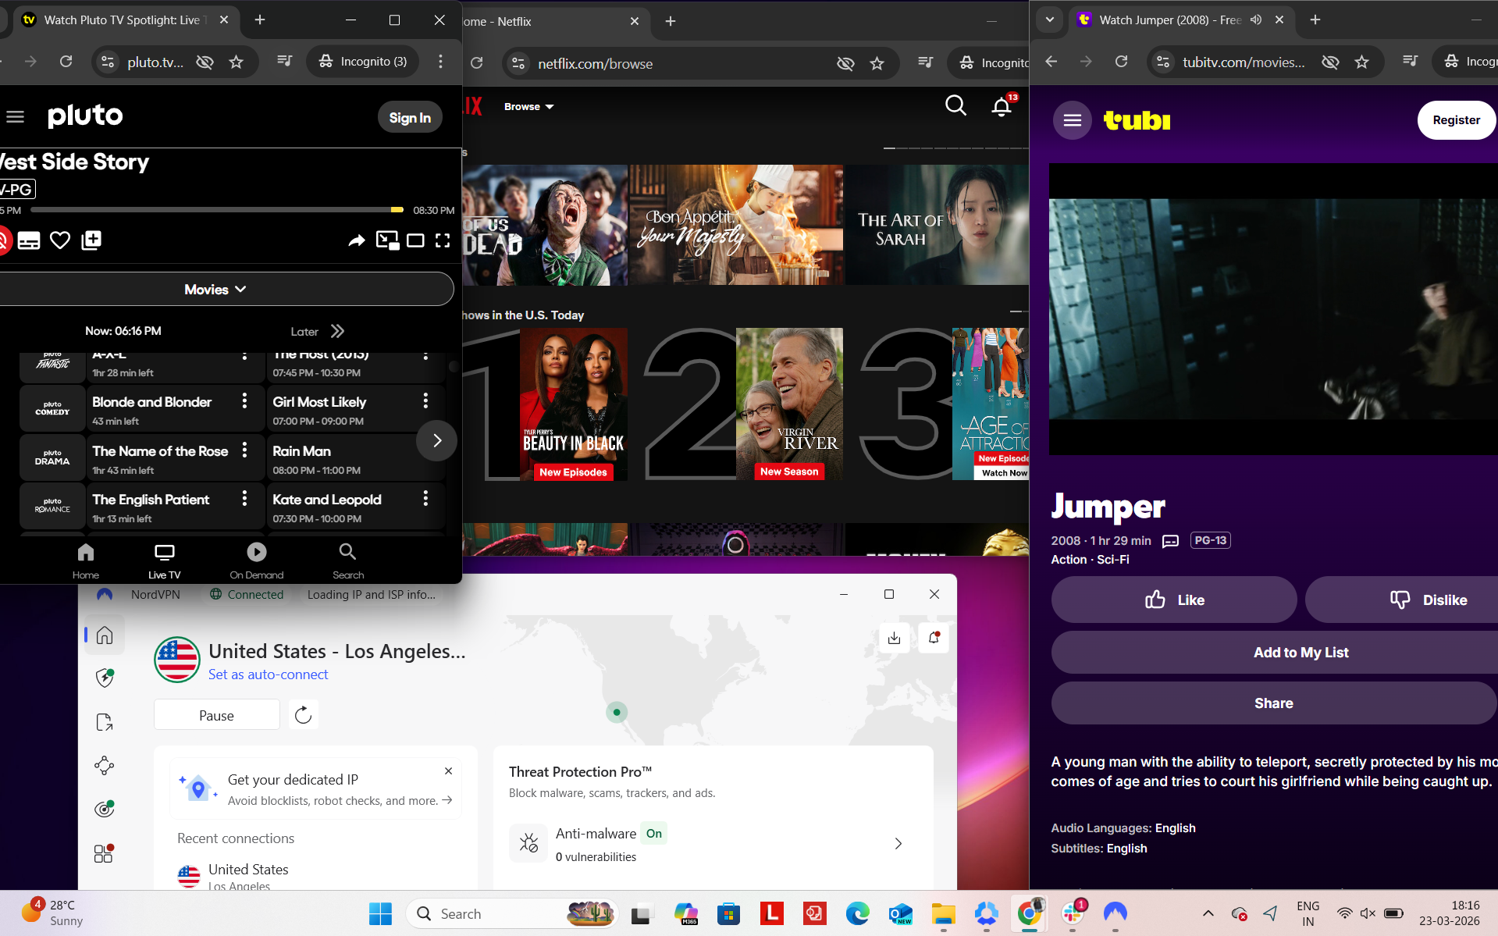The width and height of the screenshot is (1498, 936).
Task: Open Netflix Browse dropdown menu
Action: click(x=528, y=107)
